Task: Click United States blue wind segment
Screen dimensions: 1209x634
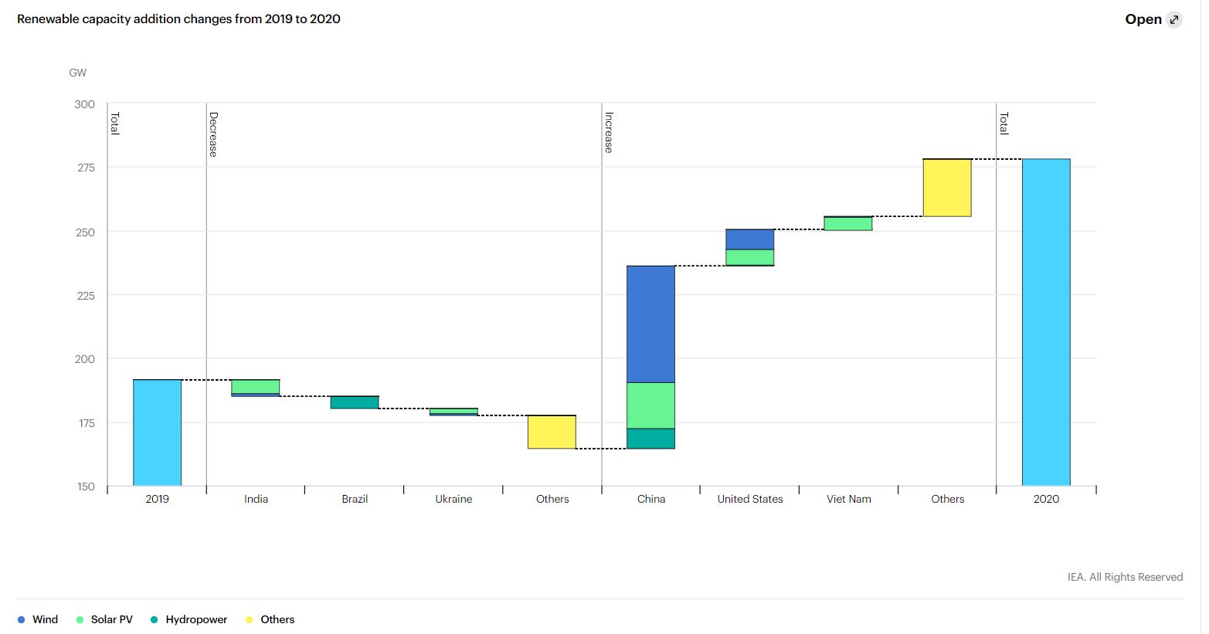Action: [x=749, y=239]
